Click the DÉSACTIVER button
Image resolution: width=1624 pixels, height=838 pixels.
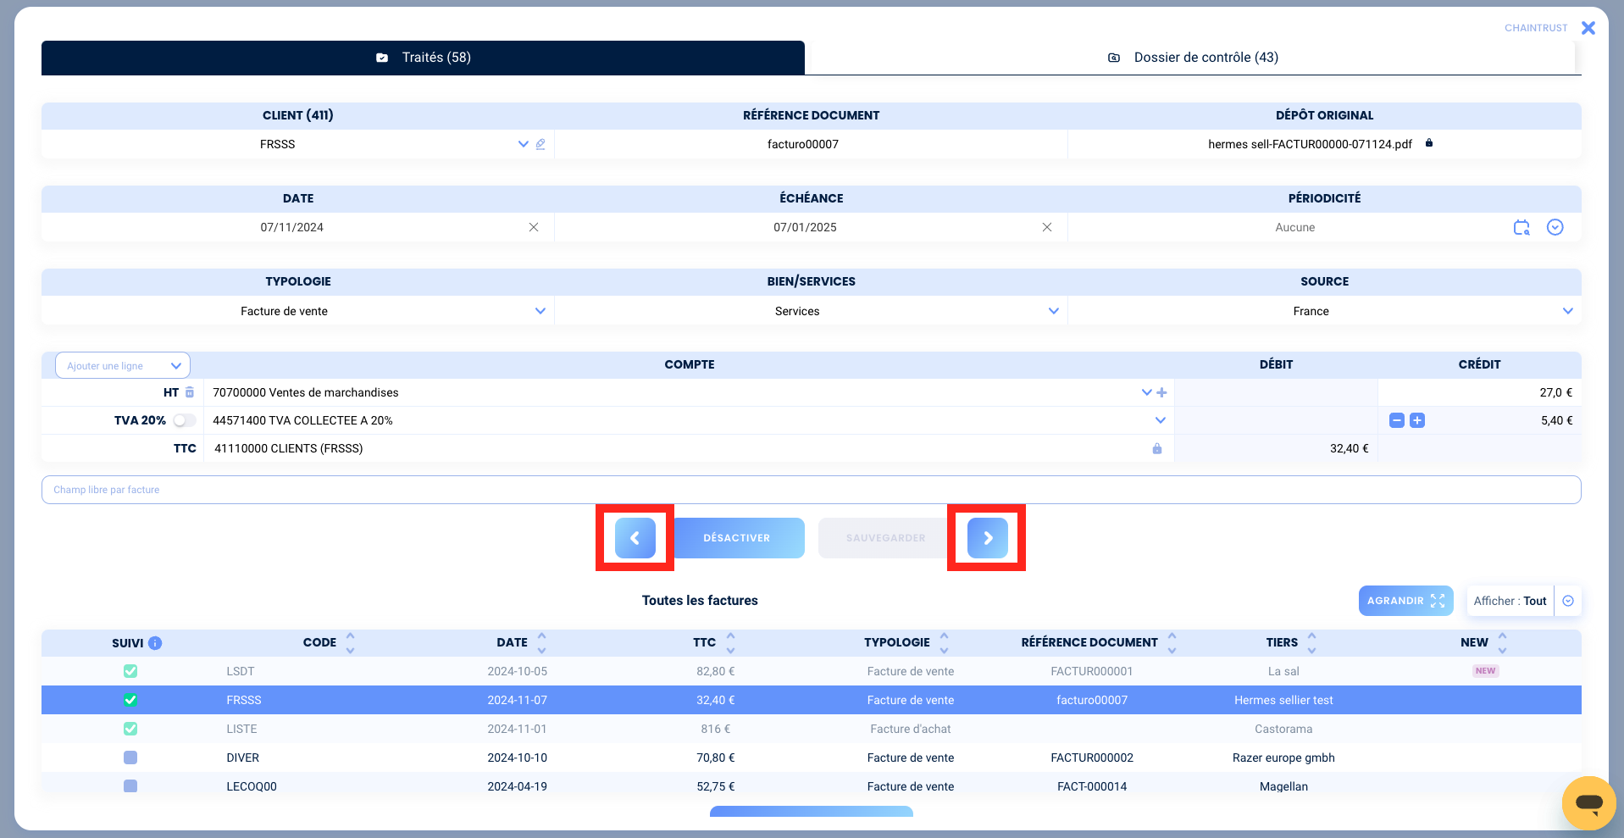click(737, 538)
